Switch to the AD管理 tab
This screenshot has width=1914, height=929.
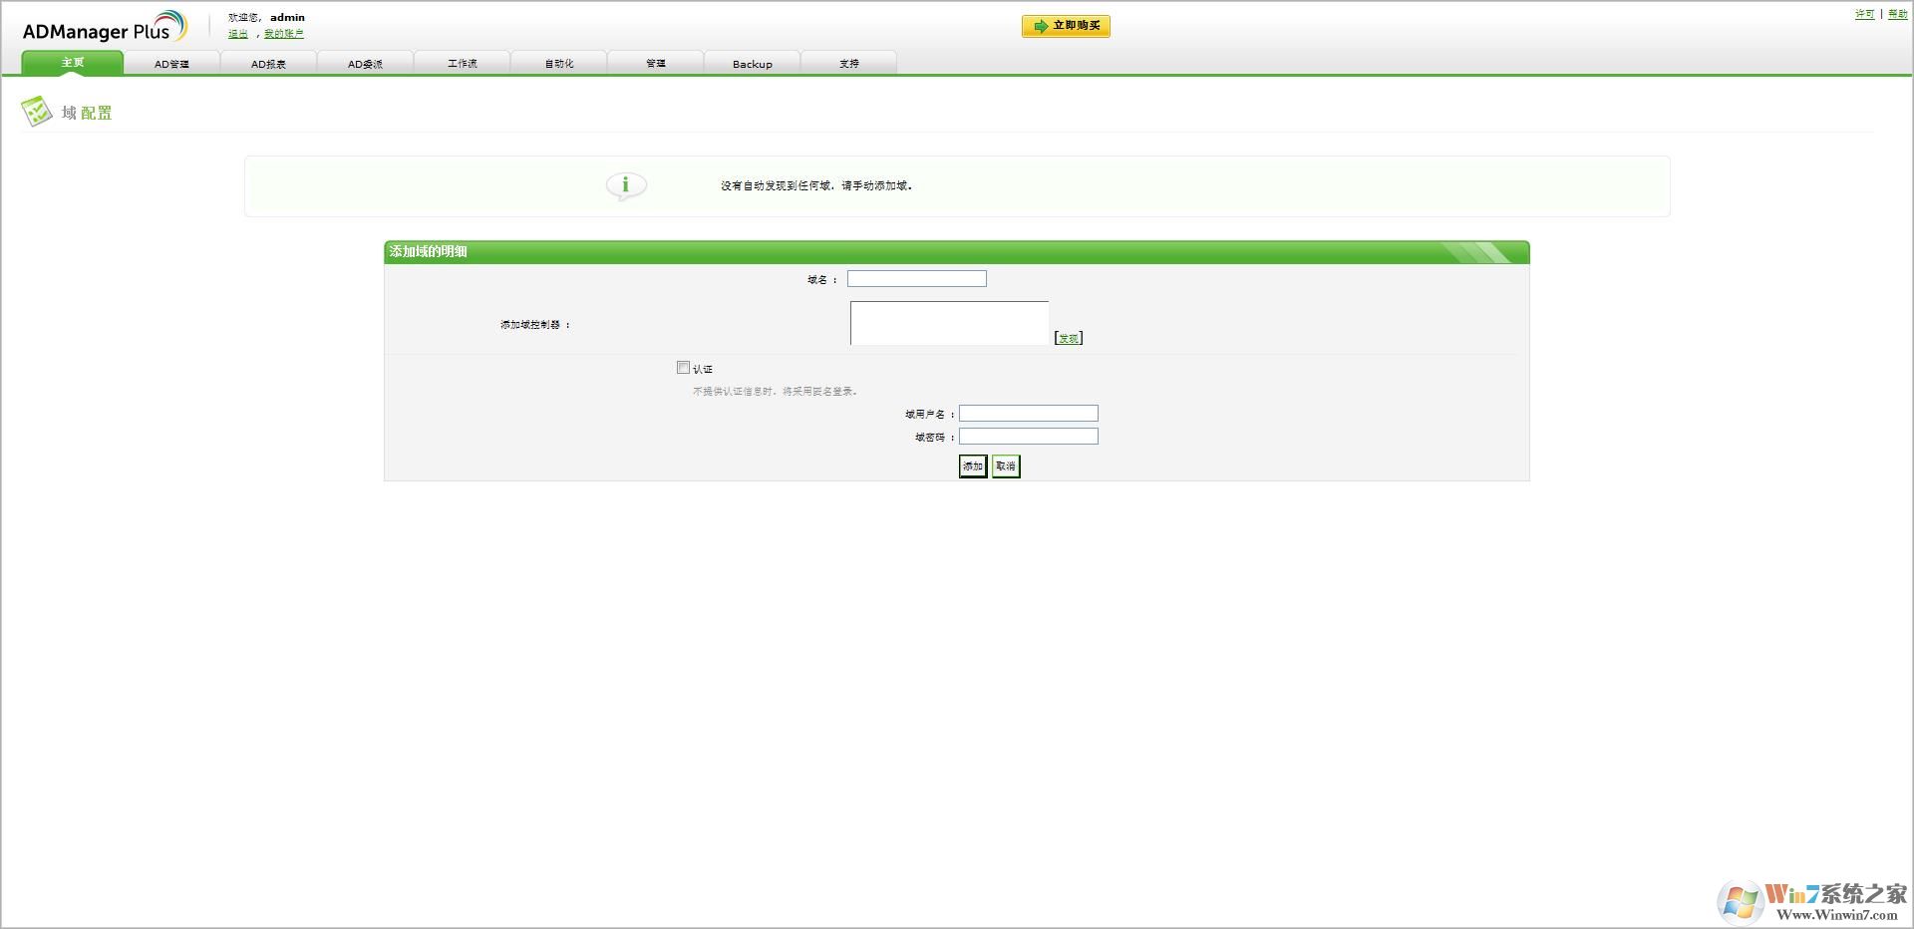pyautogui.click(x=171, y=63)
